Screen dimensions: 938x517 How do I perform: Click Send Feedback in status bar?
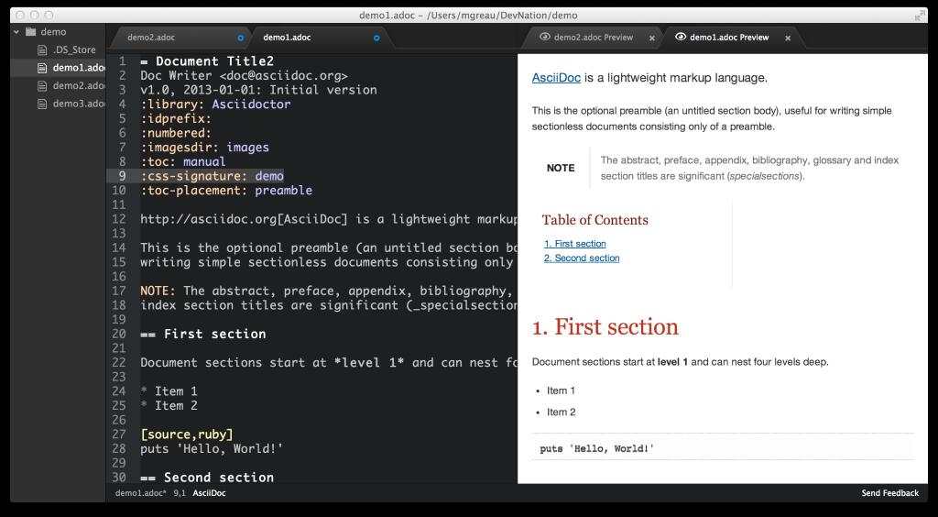890,493
